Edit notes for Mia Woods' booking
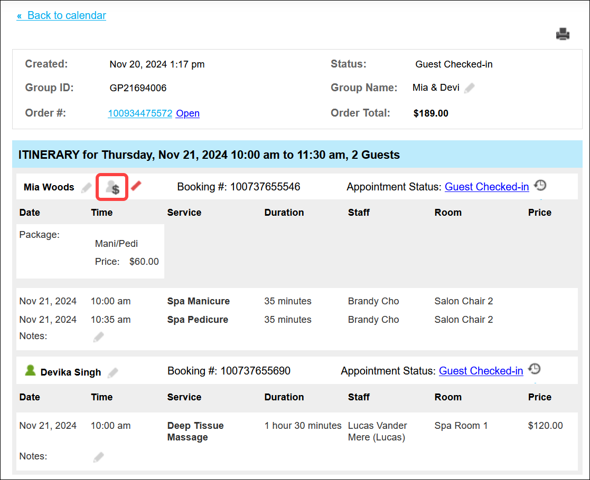This screenshot has height=480, width=590. 99,337
